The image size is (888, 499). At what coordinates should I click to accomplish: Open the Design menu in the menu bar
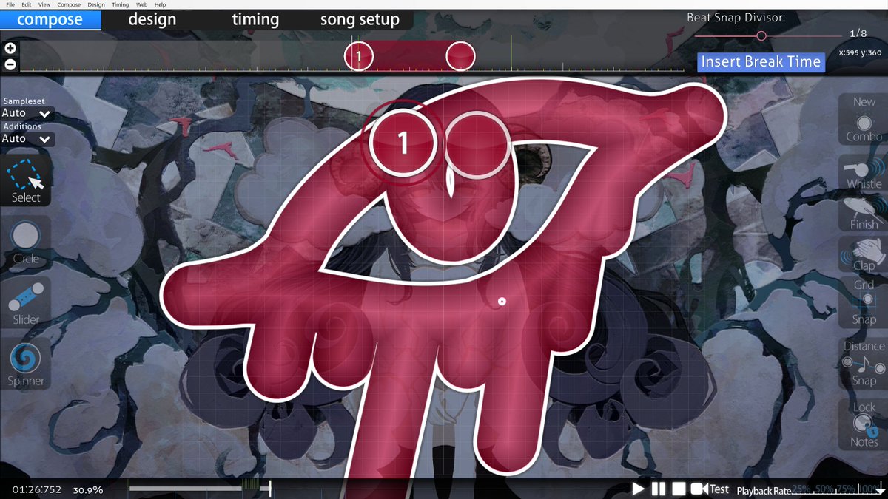[x=96, y=4]
